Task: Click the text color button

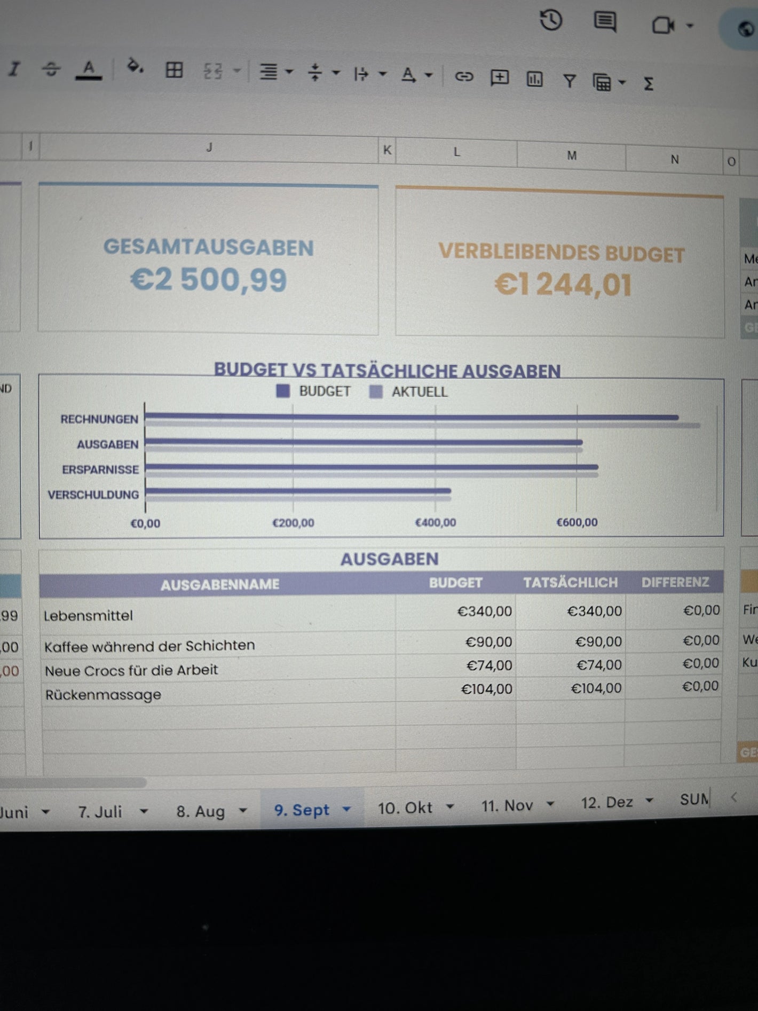Action: 89,69
